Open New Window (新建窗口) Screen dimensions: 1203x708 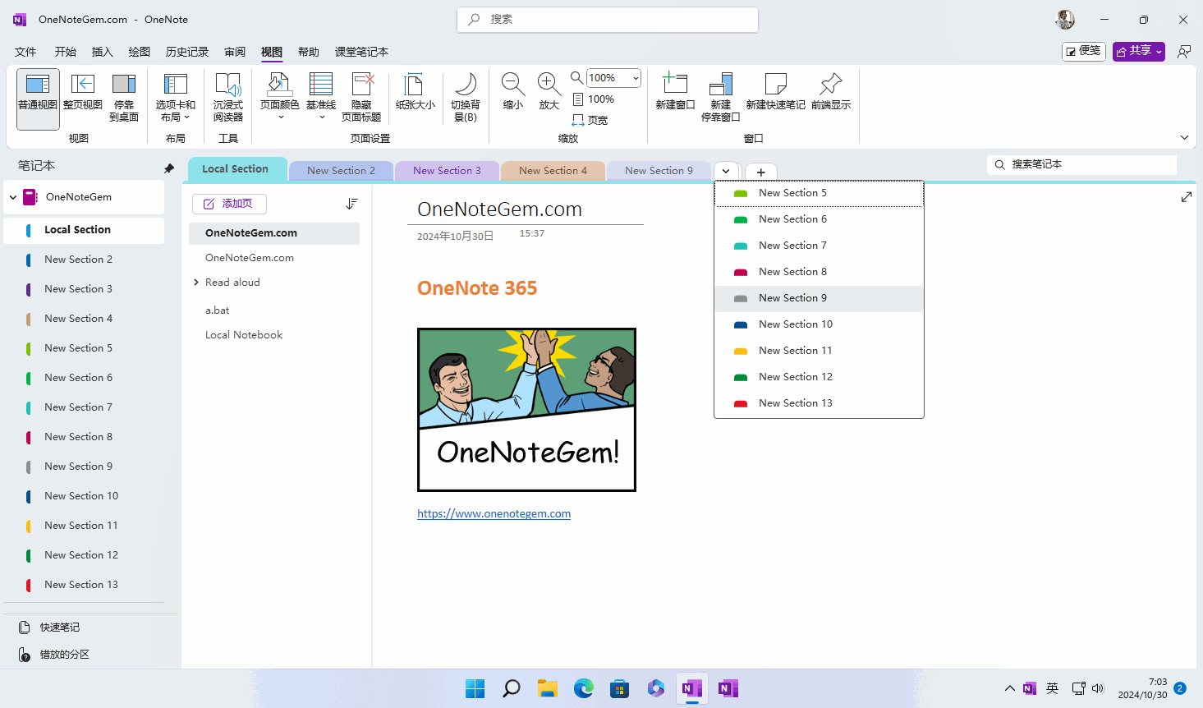pyautogui.click(x=675, y=92)
